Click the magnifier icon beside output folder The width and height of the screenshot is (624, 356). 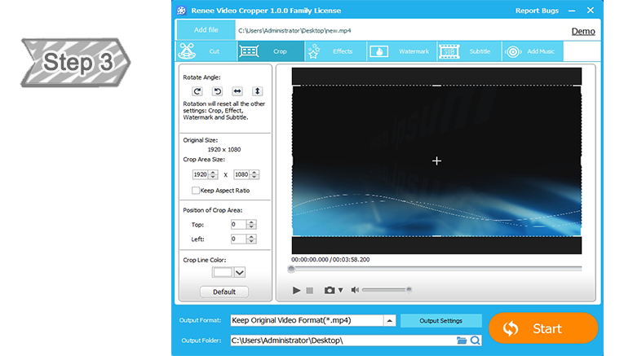pos(475,341)
